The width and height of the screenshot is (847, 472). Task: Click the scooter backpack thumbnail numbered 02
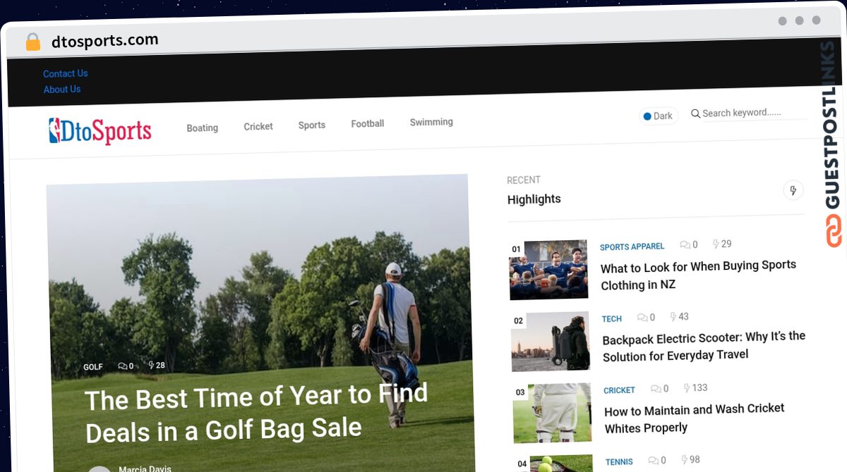[551, 342]
